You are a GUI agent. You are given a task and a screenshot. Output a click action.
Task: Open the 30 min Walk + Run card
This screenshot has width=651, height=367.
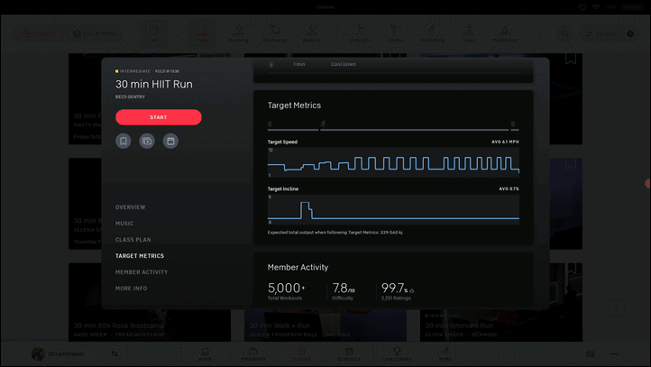[x=325, y=326]
